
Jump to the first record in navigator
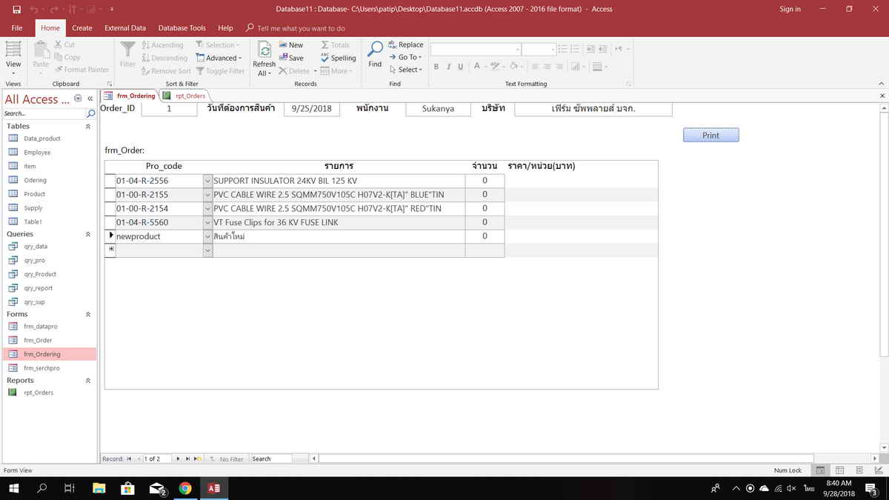tap(129, 459)
